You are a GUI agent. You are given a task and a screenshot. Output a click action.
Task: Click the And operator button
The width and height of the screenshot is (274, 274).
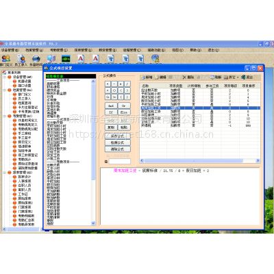click(x=111, y=106)
